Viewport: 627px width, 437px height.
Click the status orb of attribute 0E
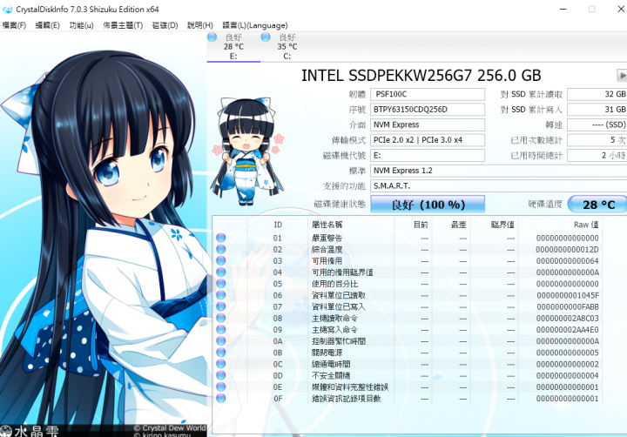(220, 387)
